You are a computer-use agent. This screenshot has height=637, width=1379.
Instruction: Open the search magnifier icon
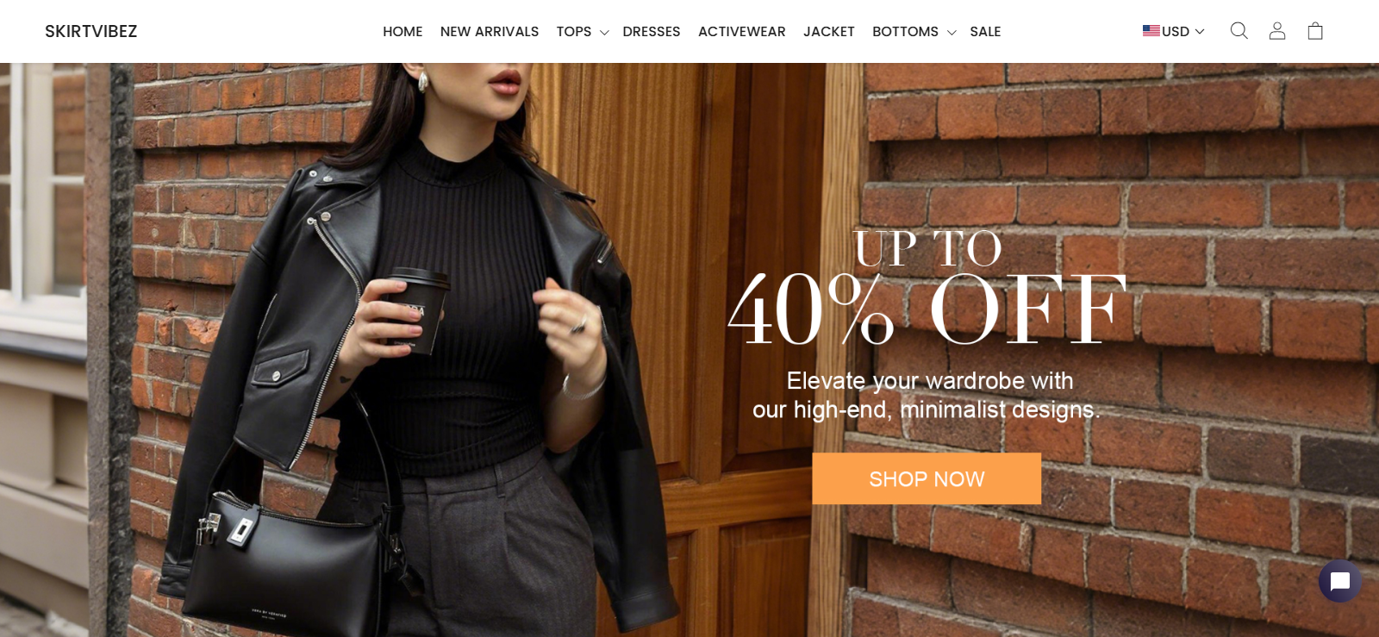(1239, 31)
